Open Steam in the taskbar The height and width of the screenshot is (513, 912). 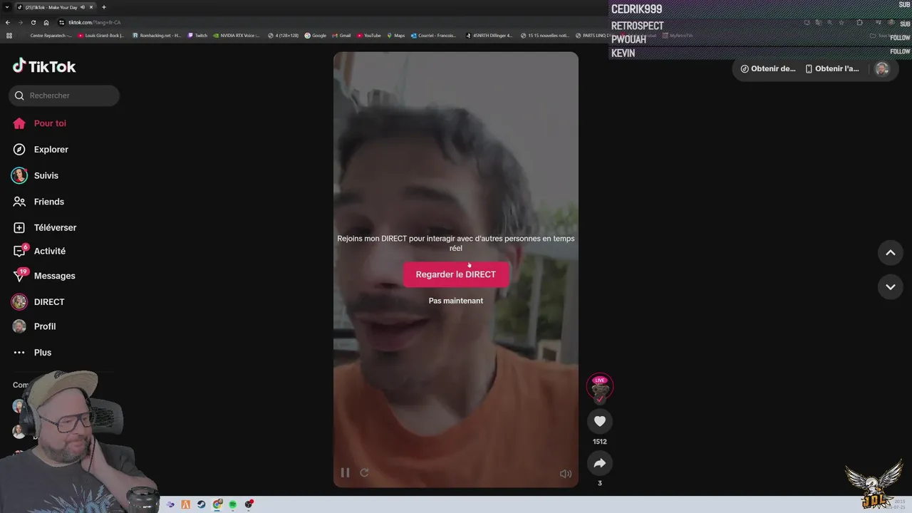point(202,504)
